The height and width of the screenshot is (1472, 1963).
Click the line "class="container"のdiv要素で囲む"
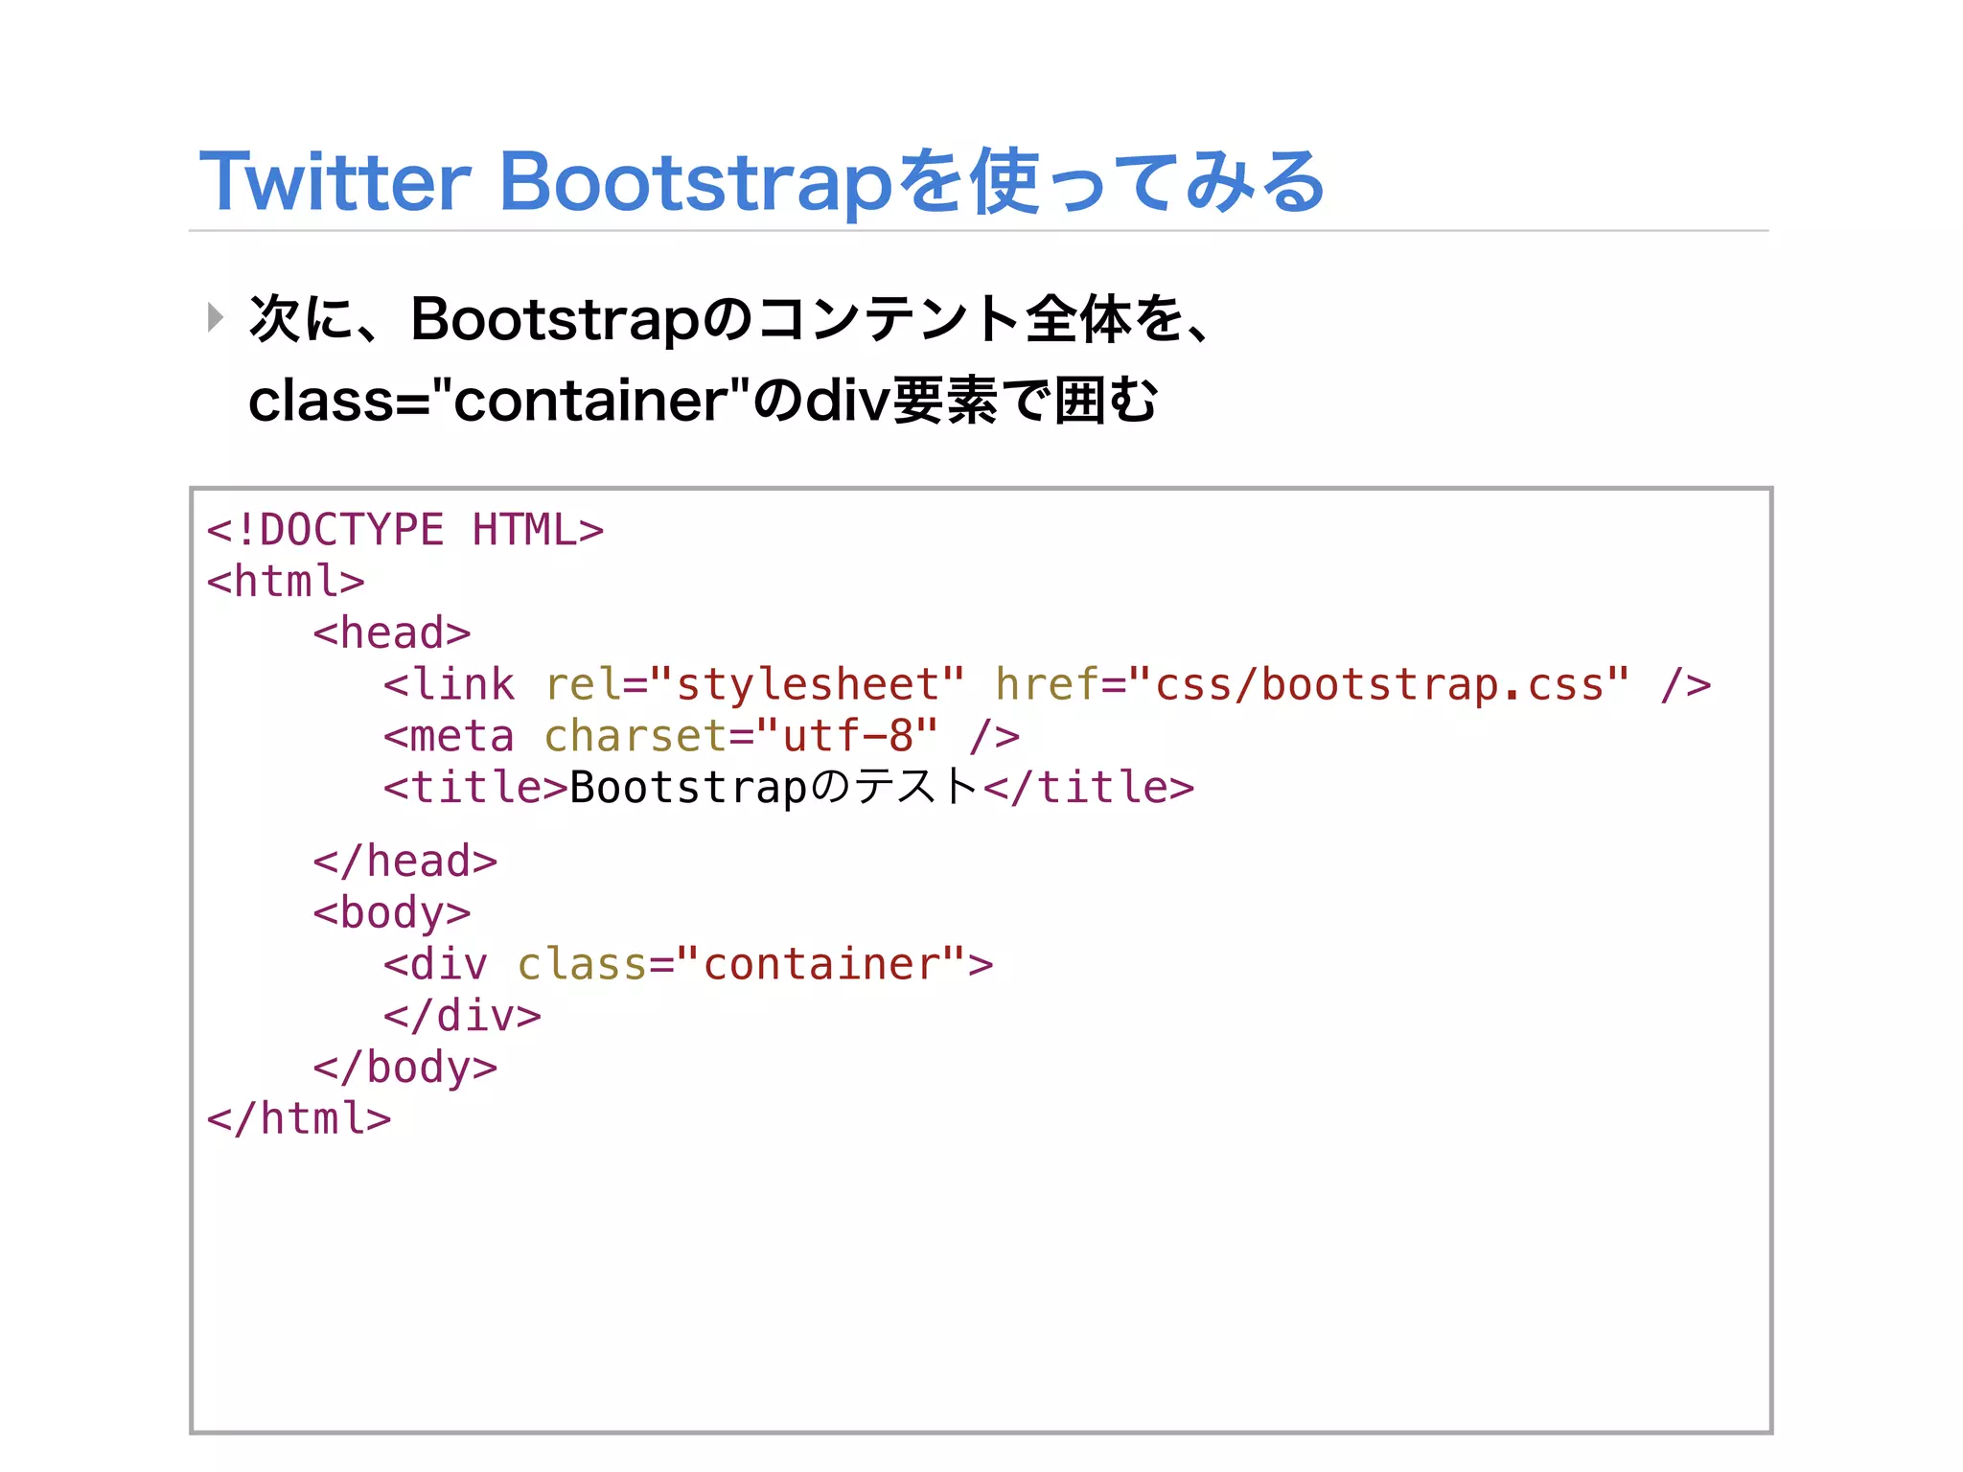tap(703, 400)
